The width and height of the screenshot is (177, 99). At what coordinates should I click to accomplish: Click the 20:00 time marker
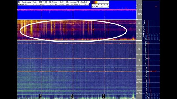click(40, 96)
